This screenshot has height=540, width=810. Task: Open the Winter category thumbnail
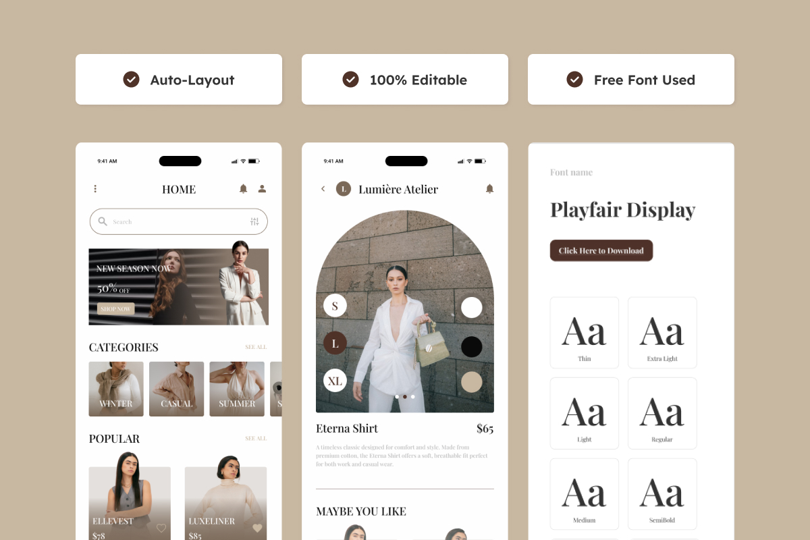[x=116, y=389]
